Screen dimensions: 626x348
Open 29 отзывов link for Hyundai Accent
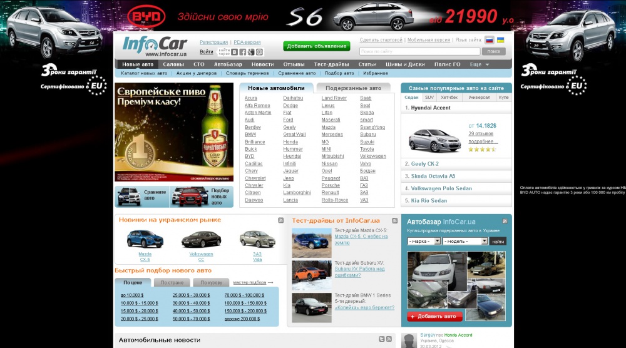pos(481,134)
